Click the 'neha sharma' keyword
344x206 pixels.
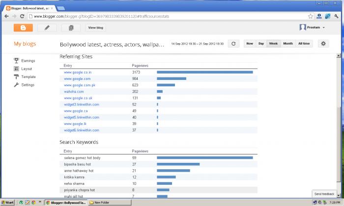pyautogui.click(x=74, y=183)
